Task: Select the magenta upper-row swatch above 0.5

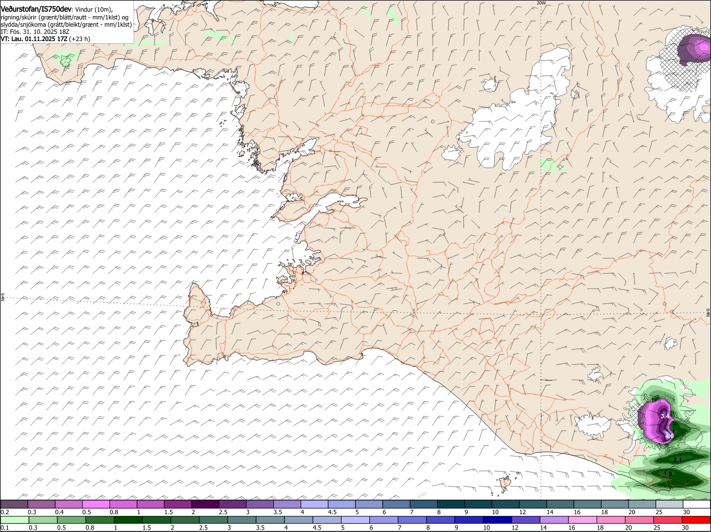Action: click(96, 504)
